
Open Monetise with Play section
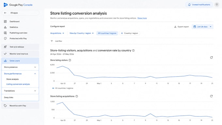[20, 106]
